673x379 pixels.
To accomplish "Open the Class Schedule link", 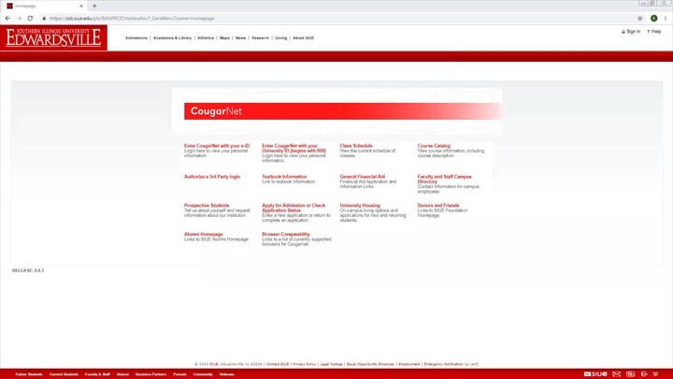I will (356, 146).
